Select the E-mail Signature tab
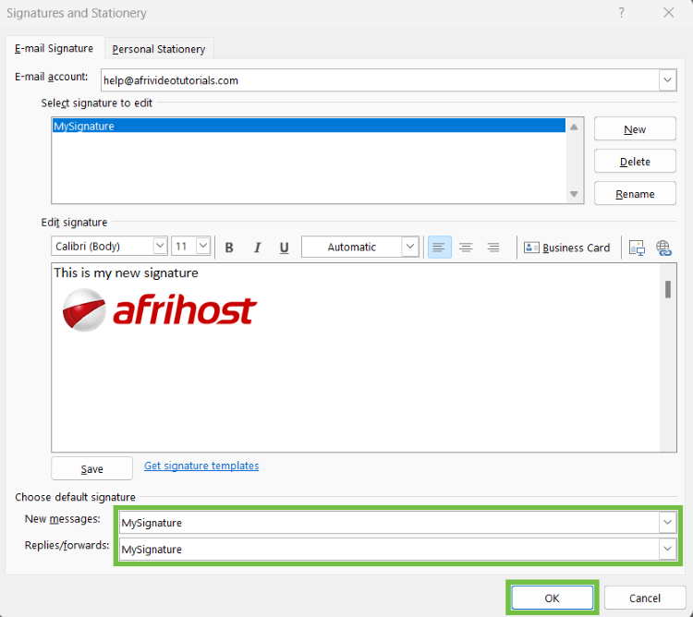Viewport: 693px width, 617px height. [54, 48]
